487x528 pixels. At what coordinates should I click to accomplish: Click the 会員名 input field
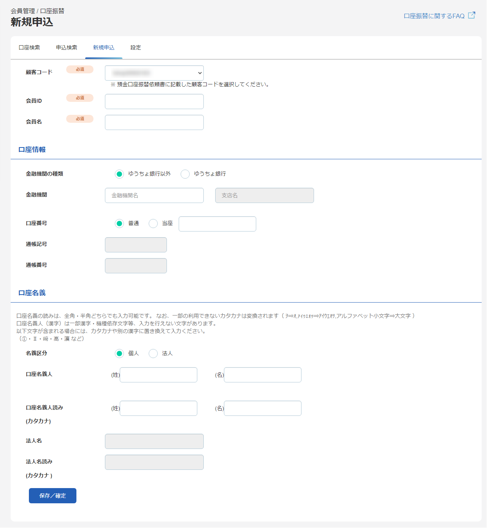click(154, 122)
